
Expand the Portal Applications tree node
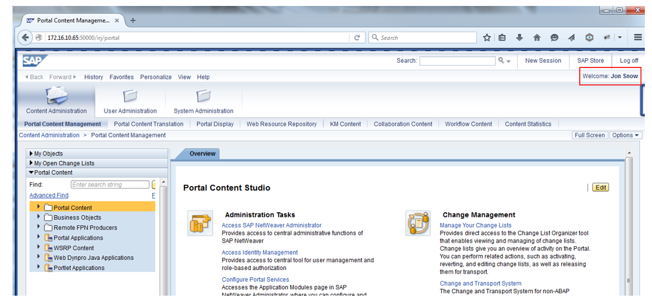coord(38,237)
